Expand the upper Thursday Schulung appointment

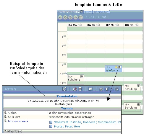138,86
